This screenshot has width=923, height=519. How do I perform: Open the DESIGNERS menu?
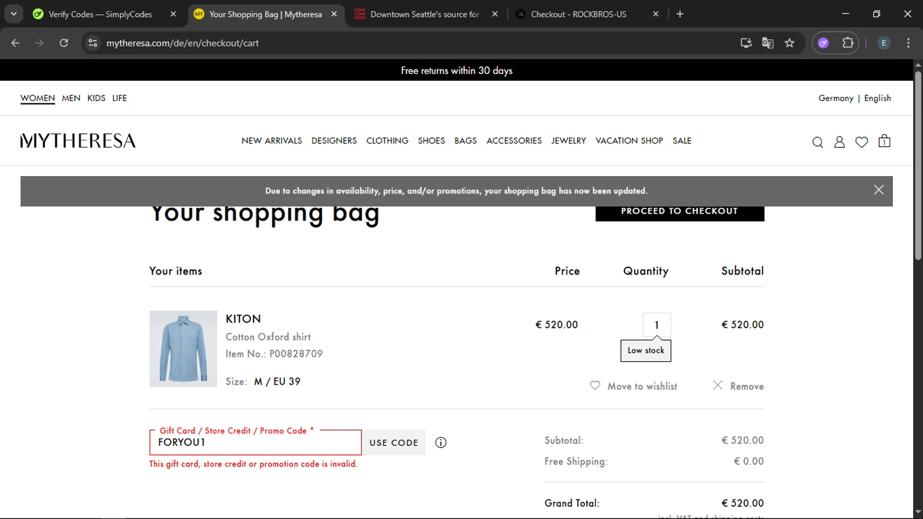click(334, 141)
